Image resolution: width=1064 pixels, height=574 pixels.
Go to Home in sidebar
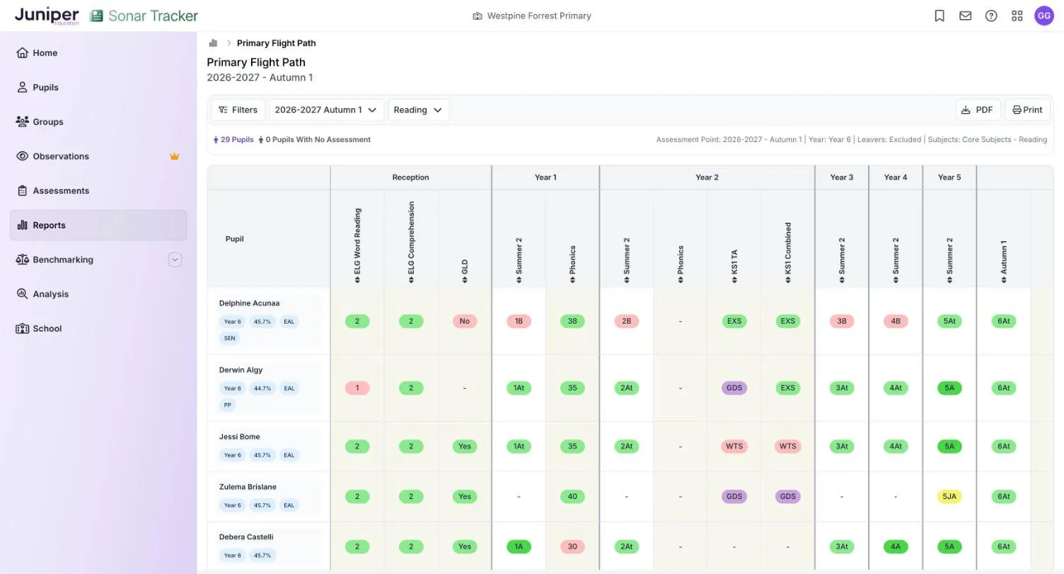[98, 53]
